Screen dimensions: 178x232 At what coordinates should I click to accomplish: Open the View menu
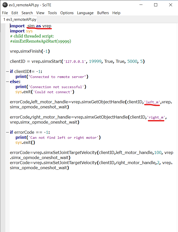pyautogui.click(x=40, y=13)
